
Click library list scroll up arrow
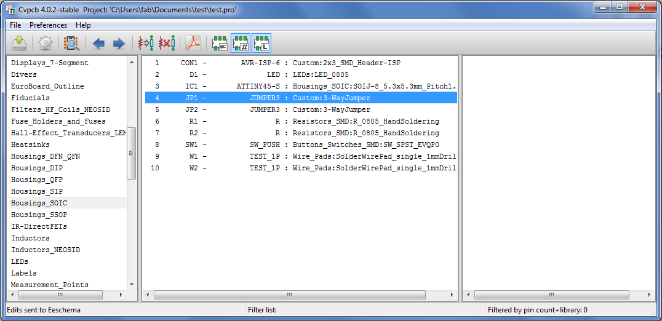click(x=131, y=63)
